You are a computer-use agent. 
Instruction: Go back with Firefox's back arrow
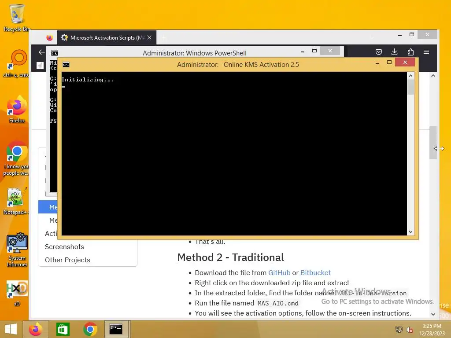tap(42, 52)
